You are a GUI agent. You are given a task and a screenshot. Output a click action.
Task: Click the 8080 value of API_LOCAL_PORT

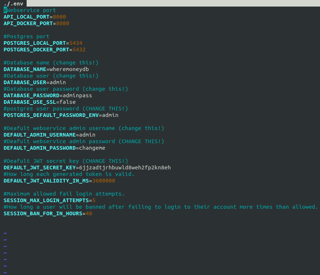point(59,17)
